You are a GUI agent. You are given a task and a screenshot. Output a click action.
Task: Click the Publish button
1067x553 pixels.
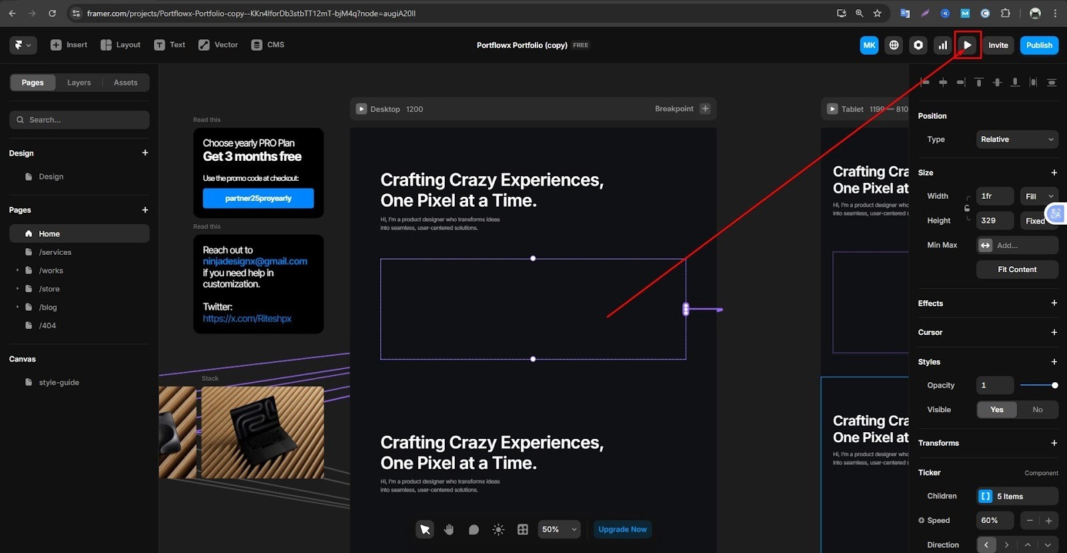click(x=1039, y=45)
